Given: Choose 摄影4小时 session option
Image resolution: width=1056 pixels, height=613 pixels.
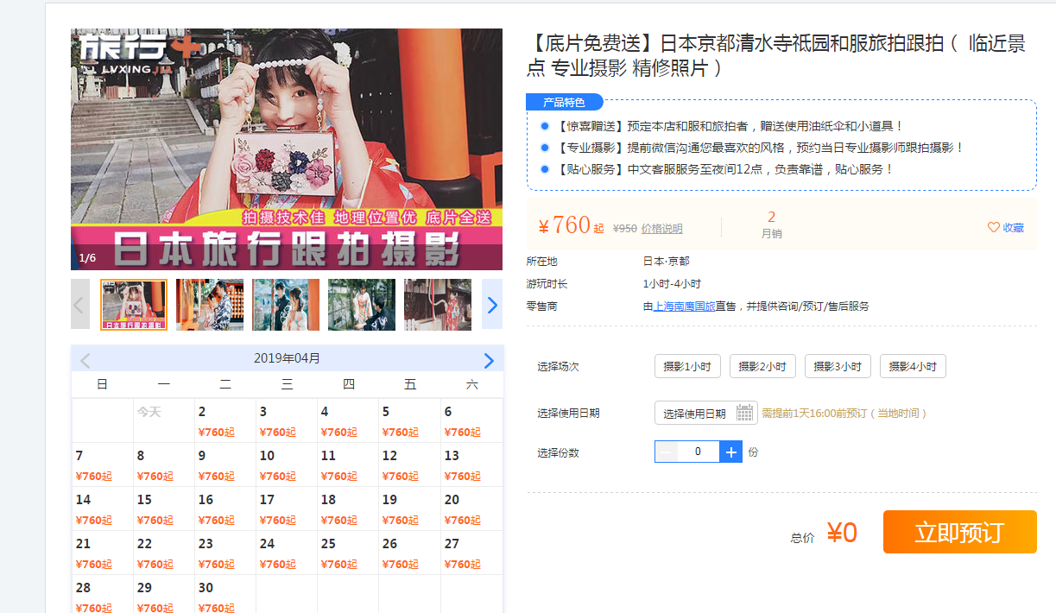Looking at the screenshot, I should 913,367.
